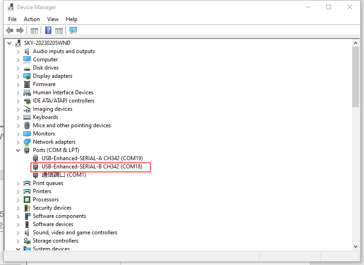Expand the Display adapters category

[x=18, y=76]
